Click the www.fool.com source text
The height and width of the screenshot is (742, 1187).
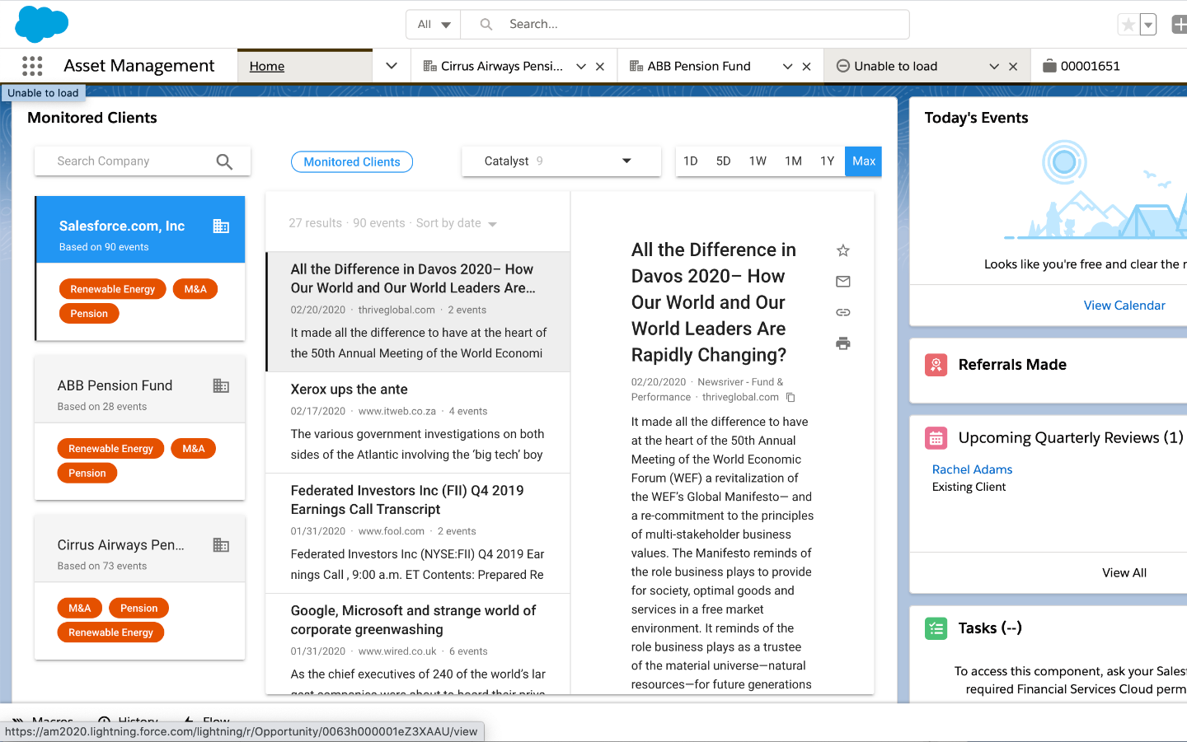click(392, 532)
